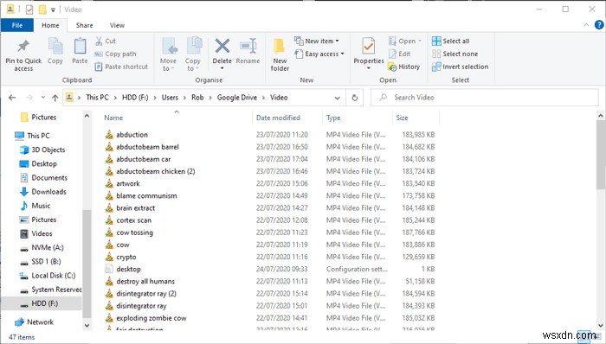Image resolution: width=606 pixels, height=344 pixels.
Task: Select the desktop configuration file
Action: click(123, 269)
